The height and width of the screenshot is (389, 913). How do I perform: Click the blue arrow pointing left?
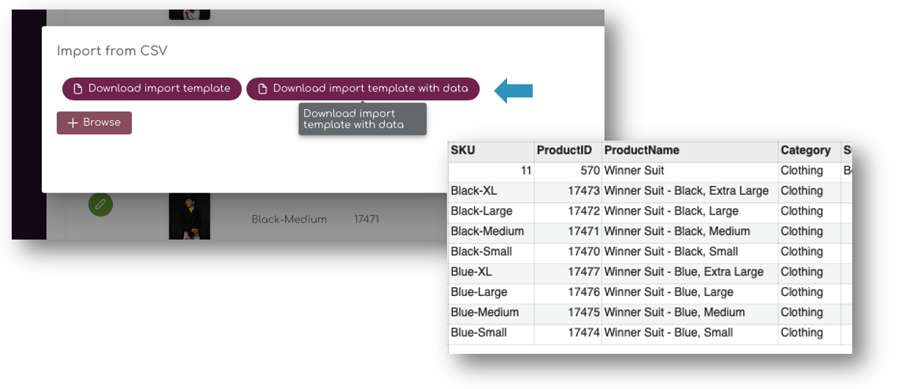514,91
